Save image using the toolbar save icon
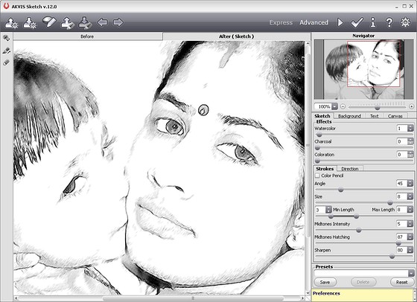Image resolution: width=417 pixels, height=302 pixels. pyautogui.click(x=30, y=23)
